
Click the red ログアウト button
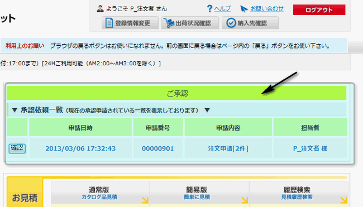[319, 10]
